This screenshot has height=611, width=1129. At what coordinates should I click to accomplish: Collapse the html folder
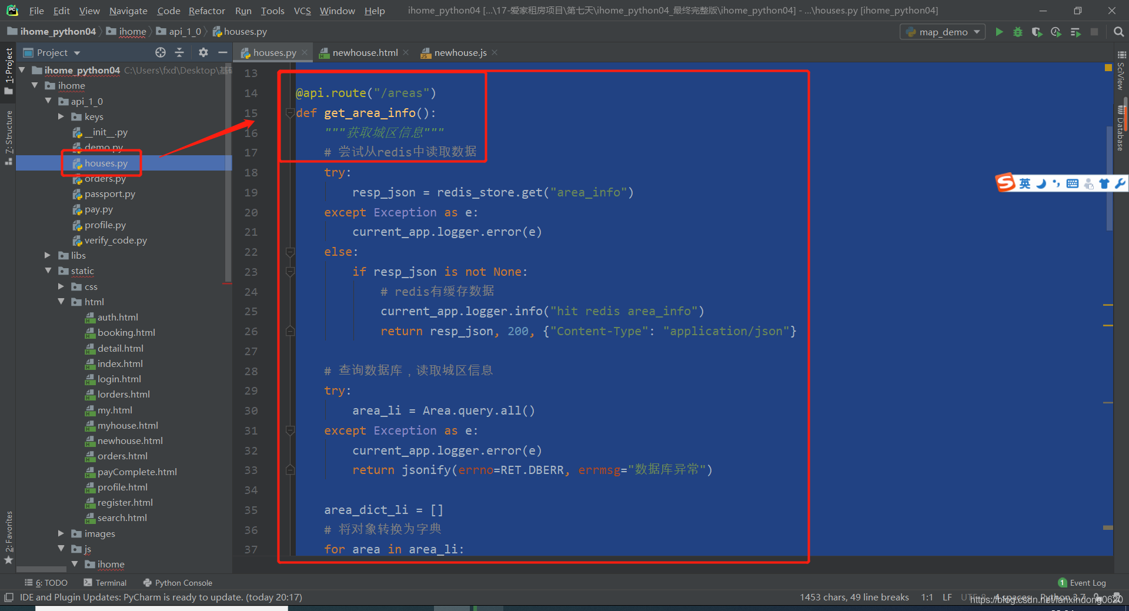[61, 302]
